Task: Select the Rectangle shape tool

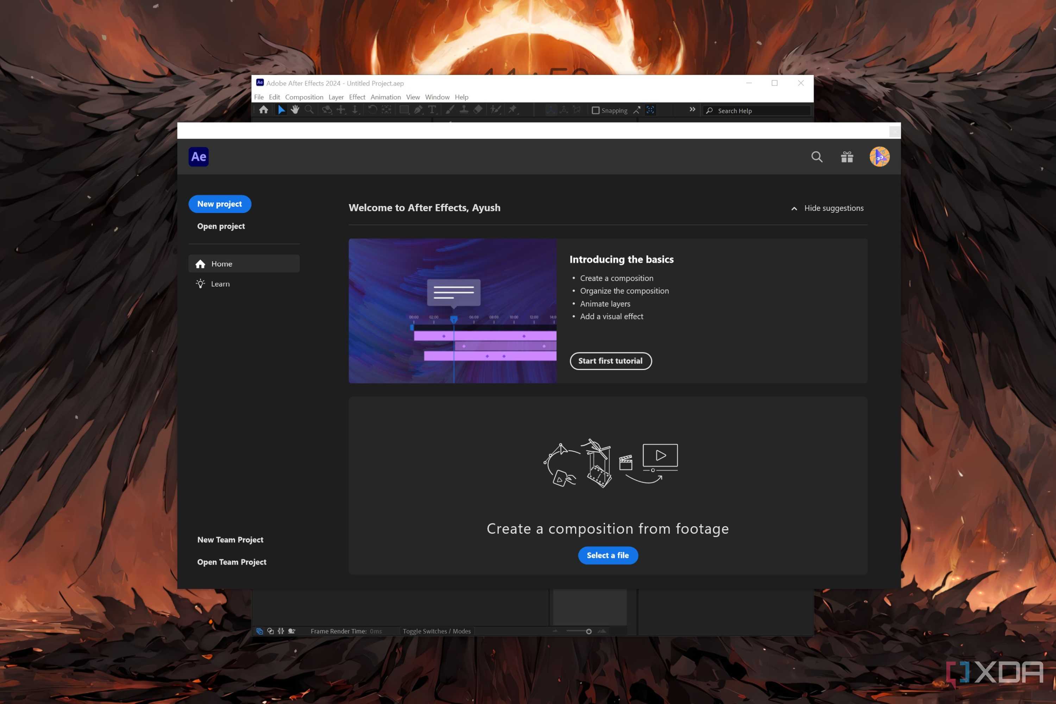Action: (x=404, y=110)
